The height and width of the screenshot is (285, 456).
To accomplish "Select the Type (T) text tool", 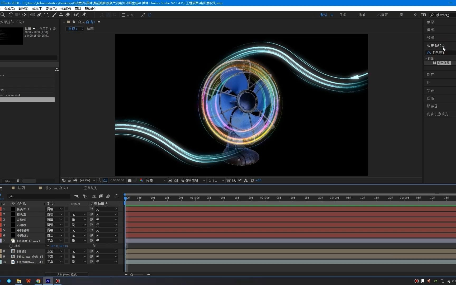I will click(x=46, y=15).
